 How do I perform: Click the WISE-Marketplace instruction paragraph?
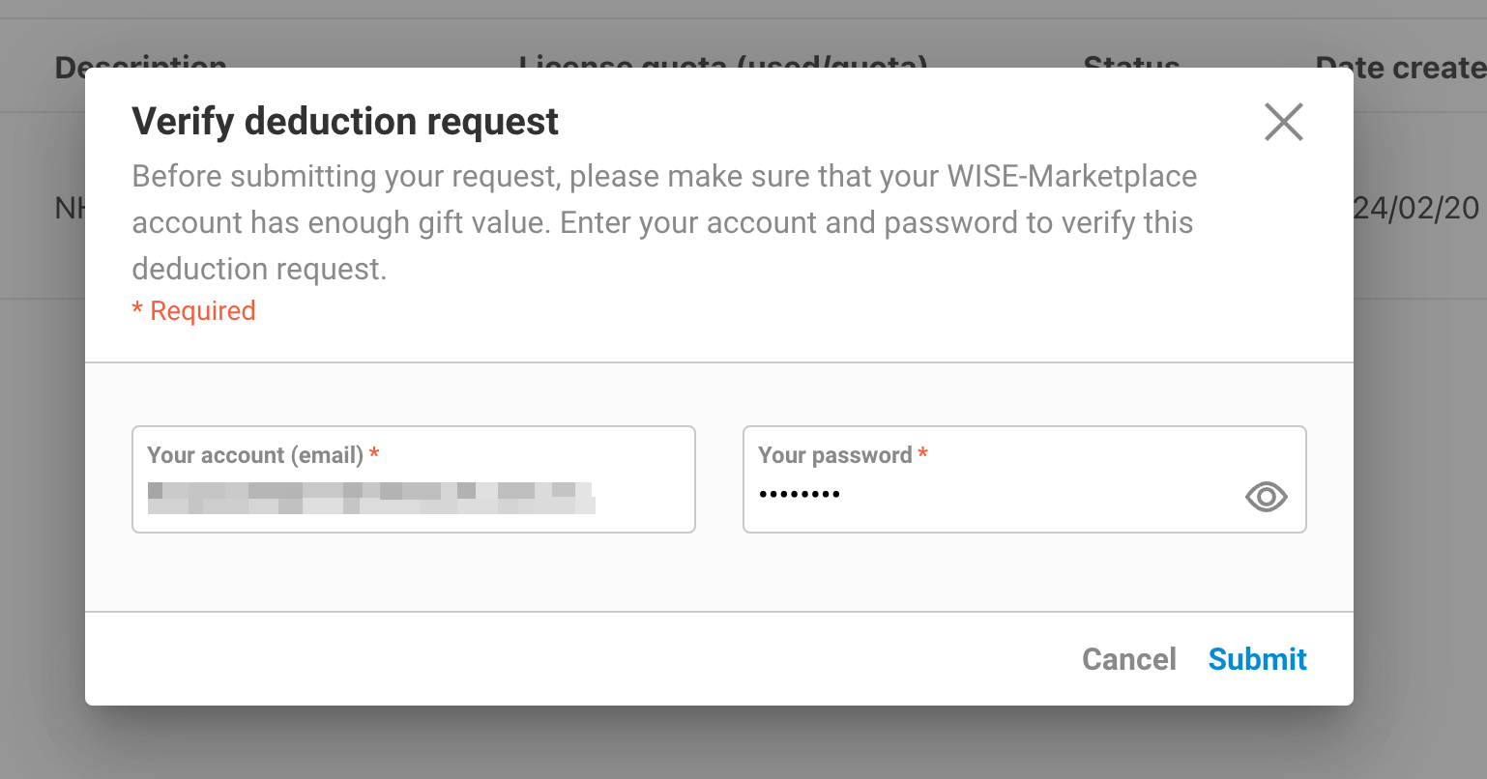[664, 222]
